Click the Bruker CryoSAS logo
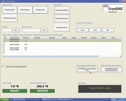The width and height of the screenshot is (126, 101). pyautogui.click(x=113, y=8)
